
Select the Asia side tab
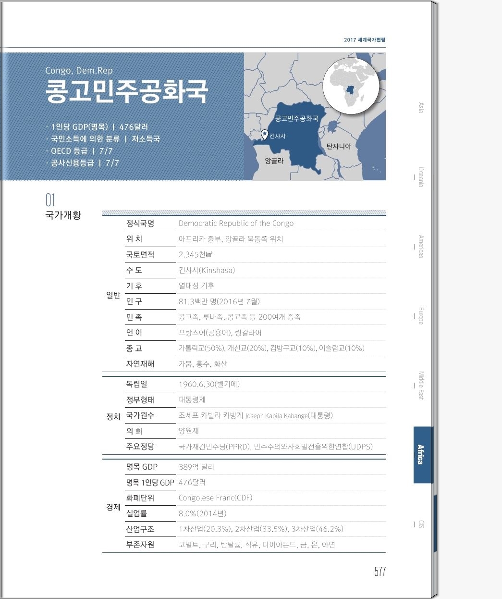[421, 108]
